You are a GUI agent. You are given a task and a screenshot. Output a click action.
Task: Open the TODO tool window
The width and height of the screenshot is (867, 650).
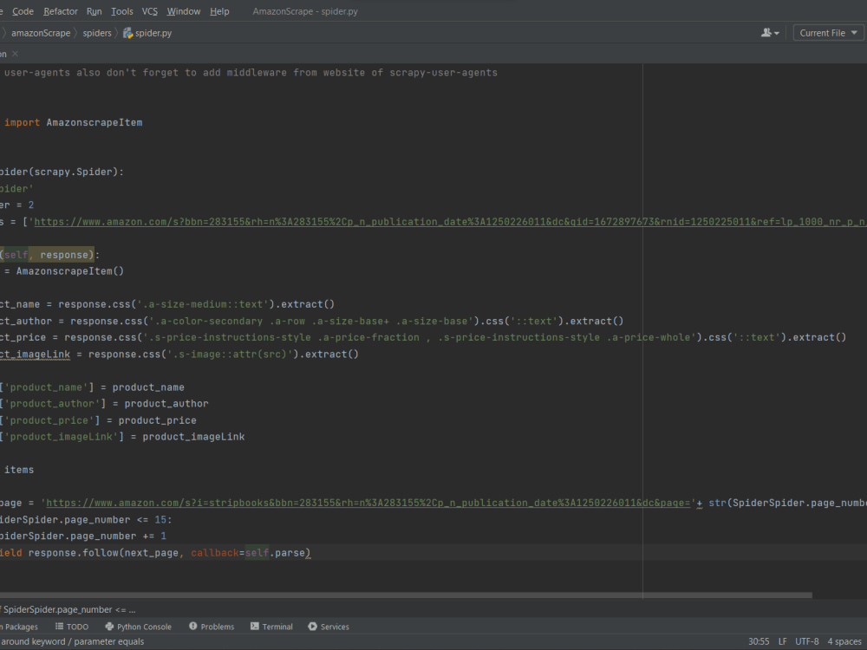(72, 627)
